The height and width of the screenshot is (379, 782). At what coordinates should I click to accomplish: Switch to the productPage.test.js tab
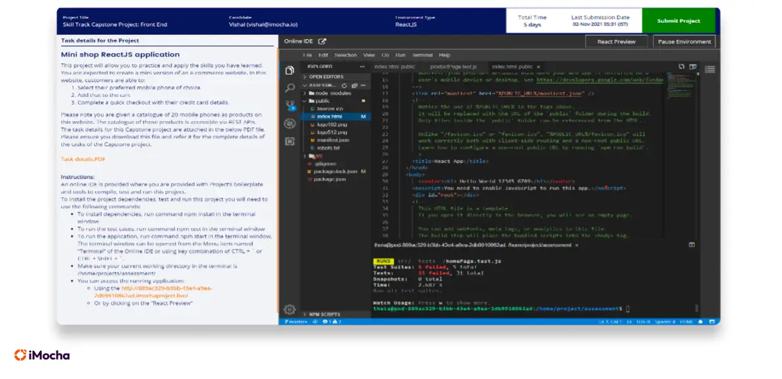coord(454,67)
